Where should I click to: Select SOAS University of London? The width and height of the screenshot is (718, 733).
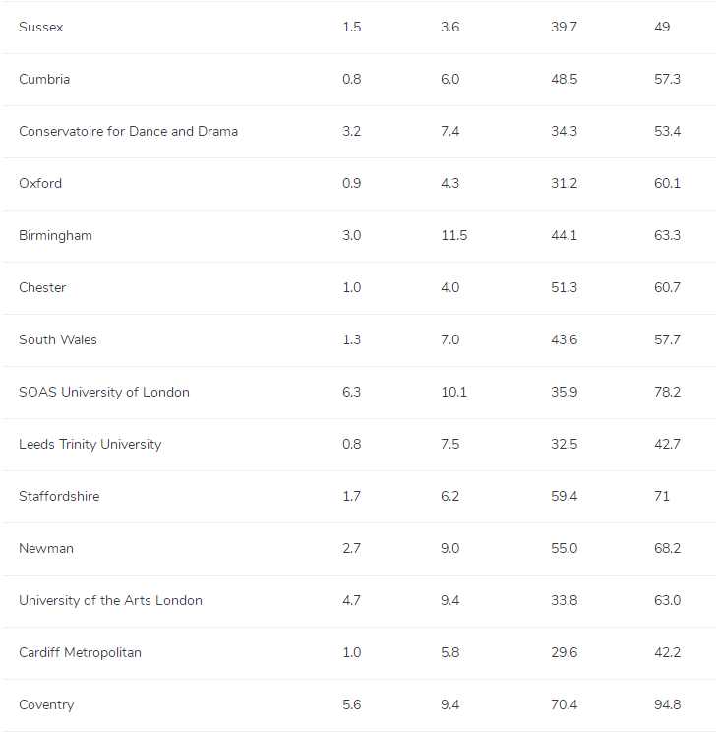pos(104,393)
